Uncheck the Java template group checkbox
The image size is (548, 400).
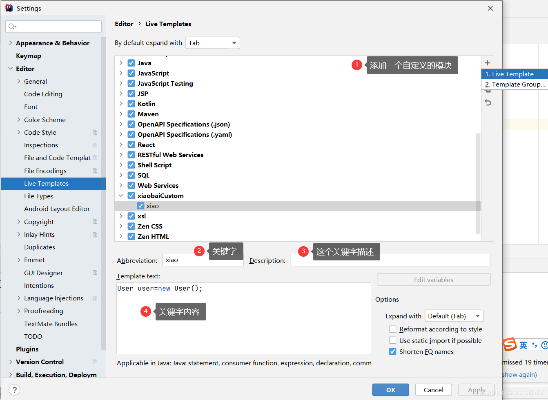coord(131,63)
